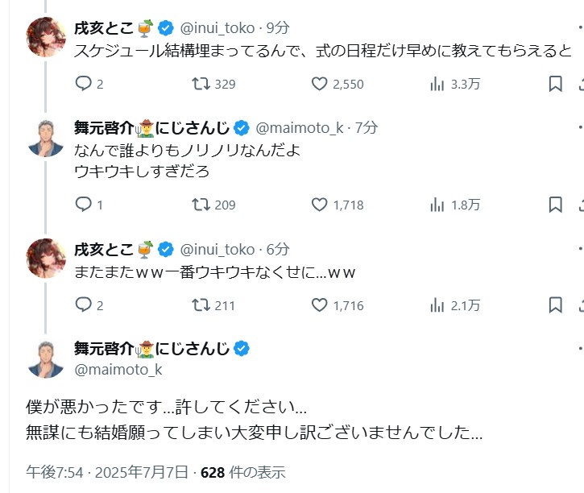Viewport: 584px width, 493px height.
Task: Open more options for 7分 reply
Action: click(x=580, y=127)
